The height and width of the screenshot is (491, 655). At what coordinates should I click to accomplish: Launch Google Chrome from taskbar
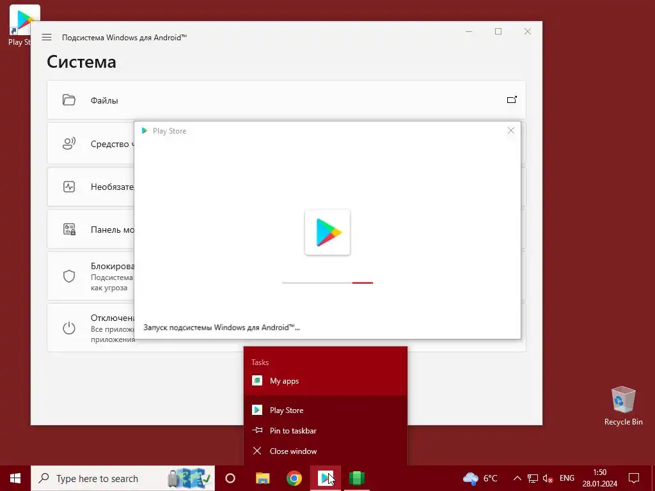point(294,478)
